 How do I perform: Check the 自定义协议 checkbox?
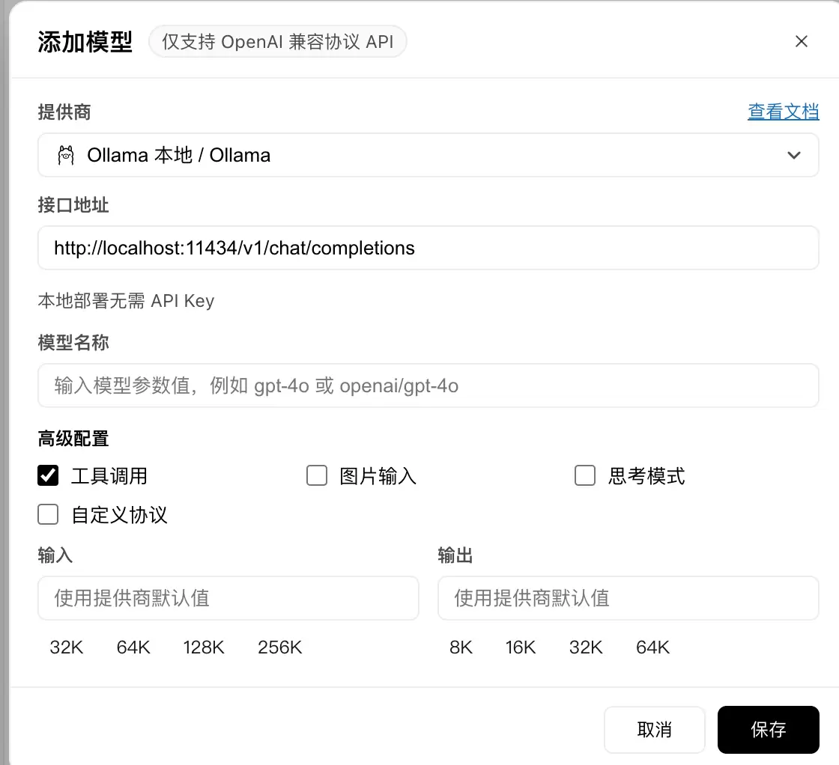(48, 515)
